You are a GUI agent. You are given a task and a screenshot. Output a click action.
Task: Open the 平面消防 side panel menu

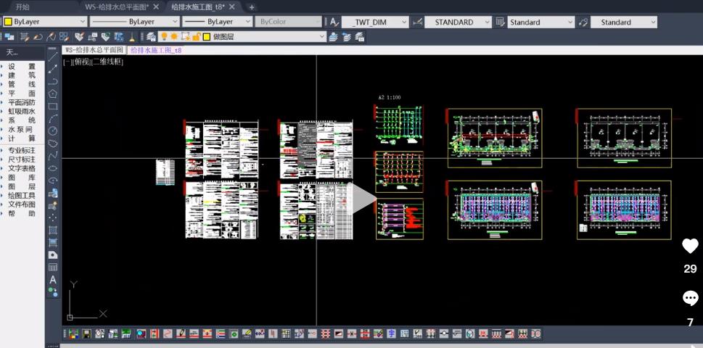coord(22,102)
